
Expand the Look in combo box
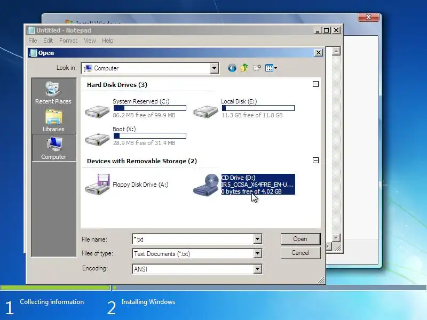click(x=215, y=68)
